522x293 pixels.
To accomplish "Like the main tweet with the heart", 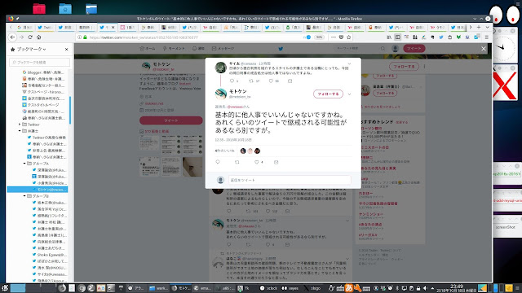I will 256,162.
